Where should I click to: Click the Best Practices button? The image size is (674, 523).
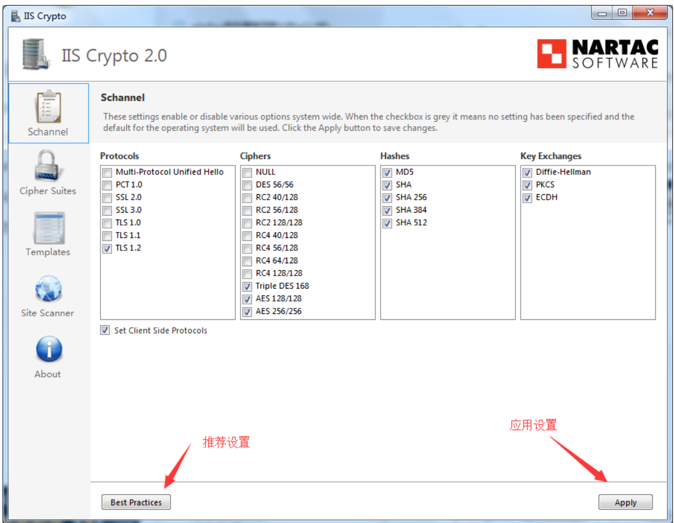(136, 502)
